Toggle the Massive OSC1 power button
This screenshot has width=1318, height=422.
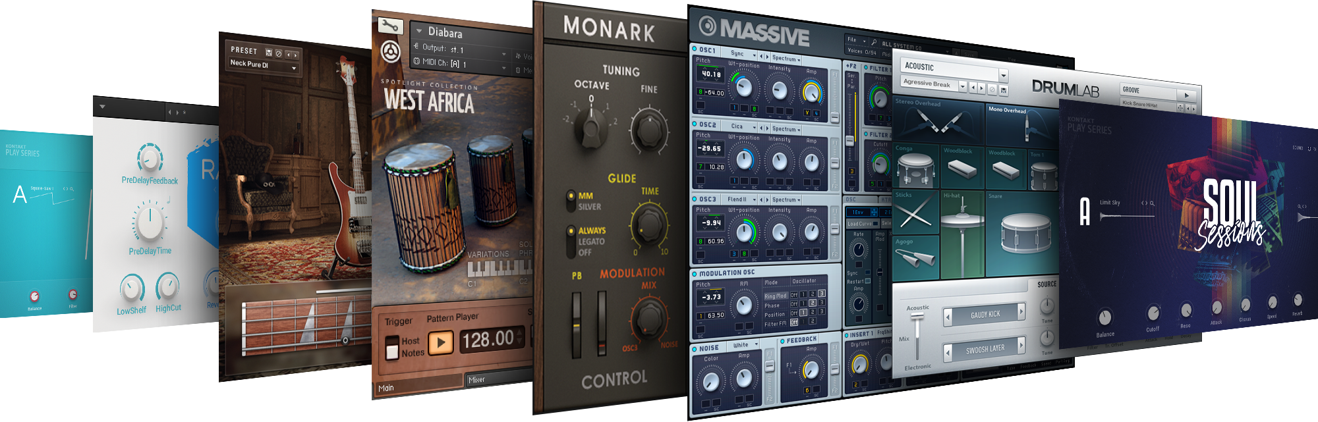(695, 49)
